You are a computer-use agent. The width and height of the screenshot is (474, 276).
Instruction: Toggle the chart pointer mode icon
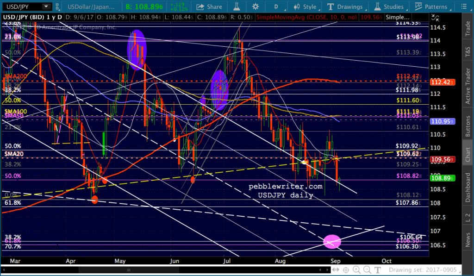(435, 18)
